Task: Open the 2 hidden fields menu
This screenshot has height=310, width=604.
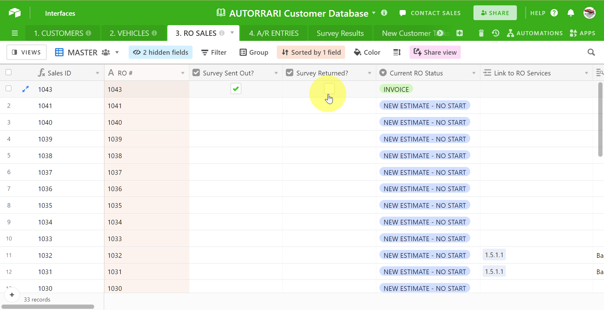Action: pyautogui.click(x=160, y=52)
